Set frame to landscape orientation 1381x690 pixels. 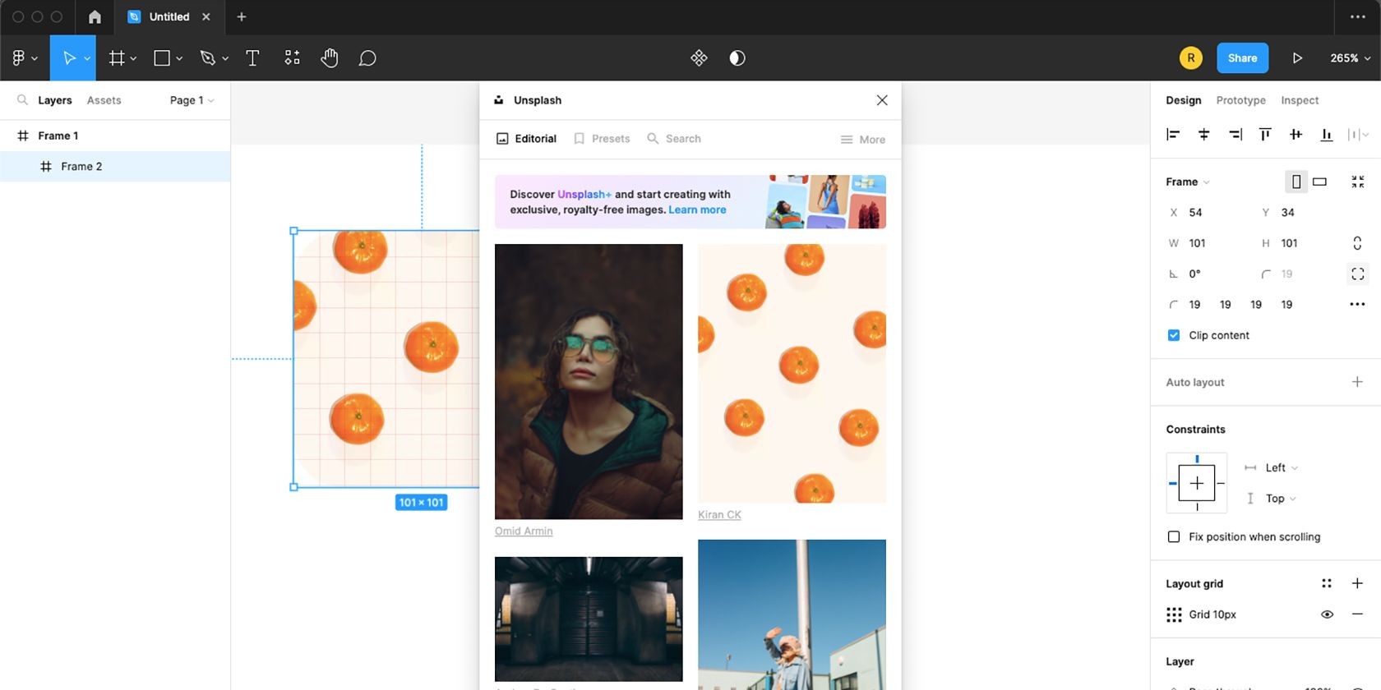[x=1319, y=182]
